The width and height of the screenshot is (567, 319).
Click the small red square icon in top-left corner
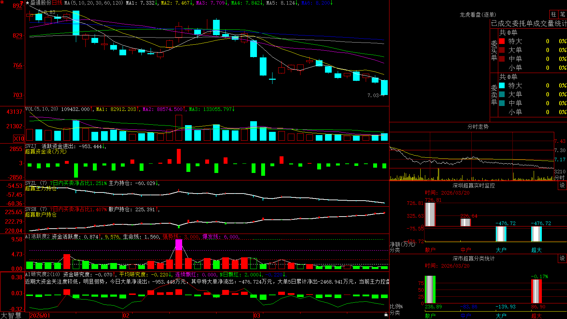[2, 2]
